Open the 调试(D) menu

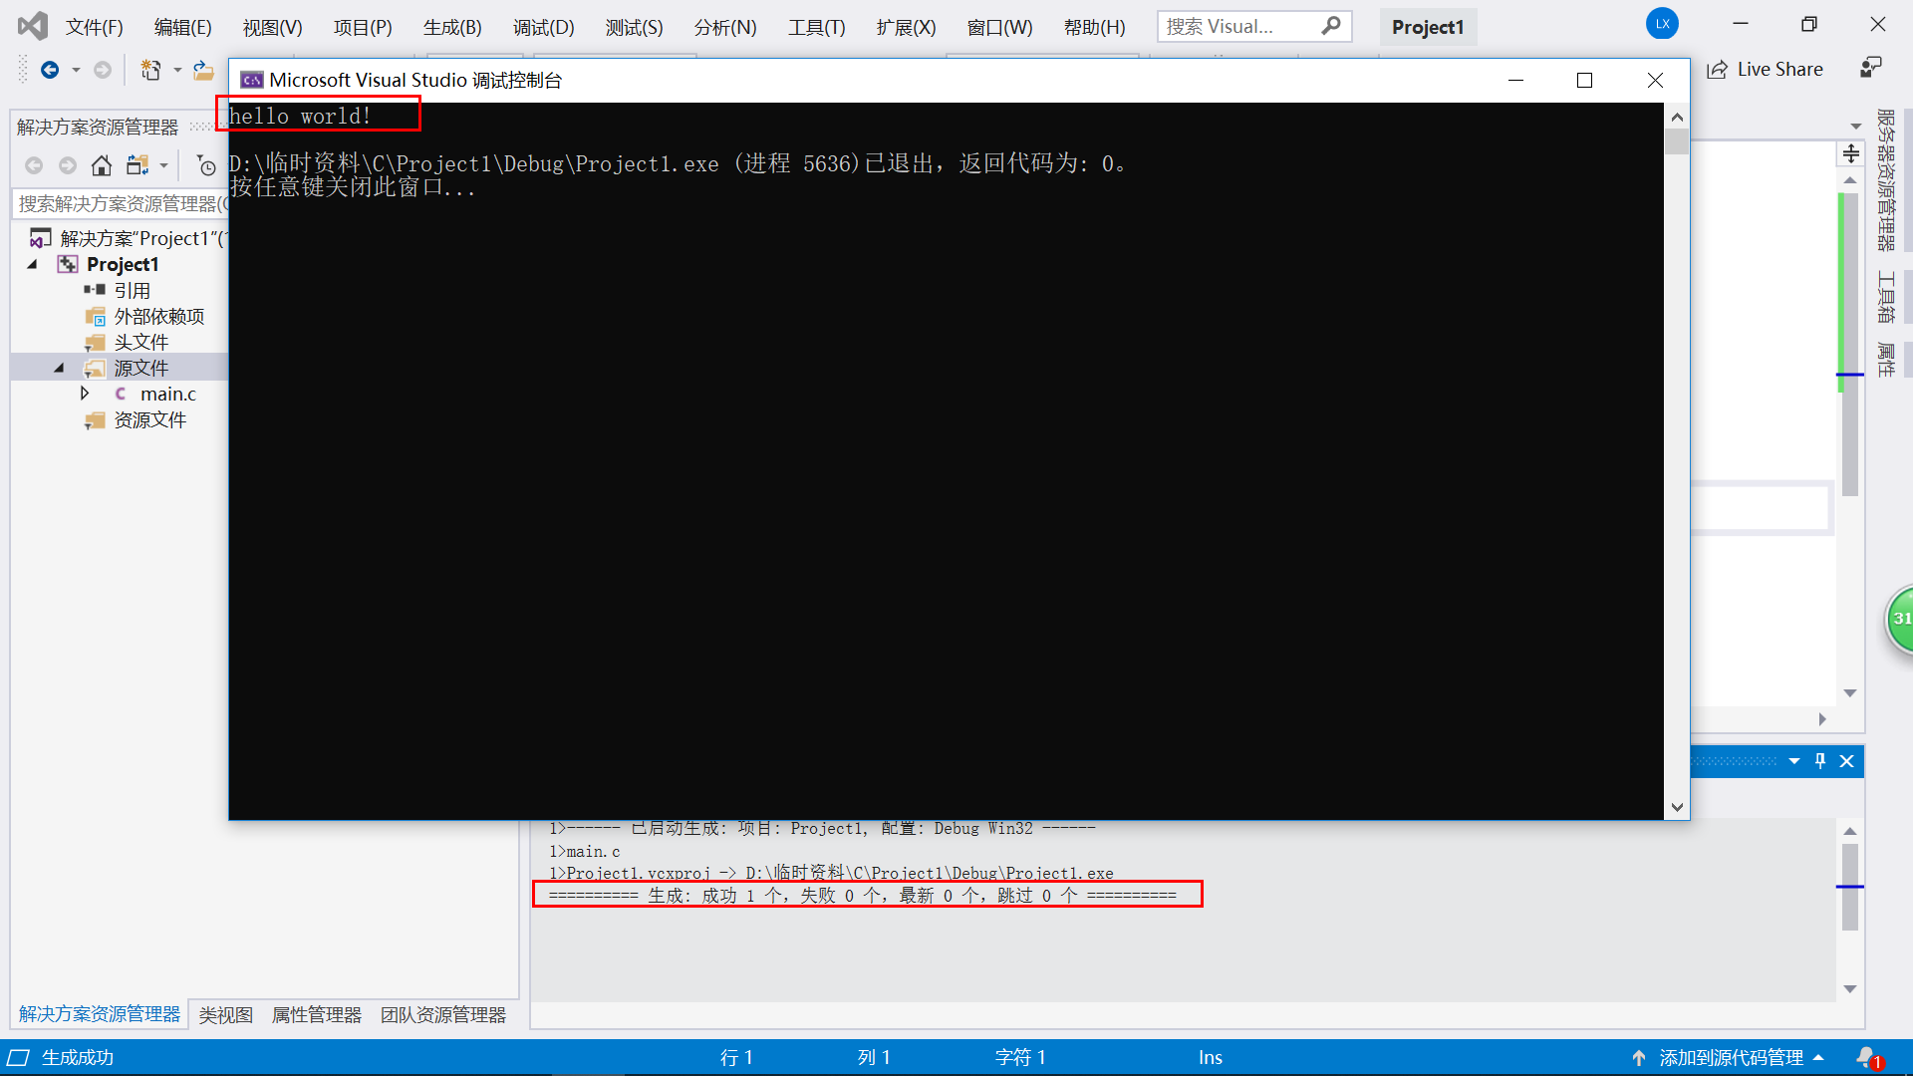coord(543,27)
